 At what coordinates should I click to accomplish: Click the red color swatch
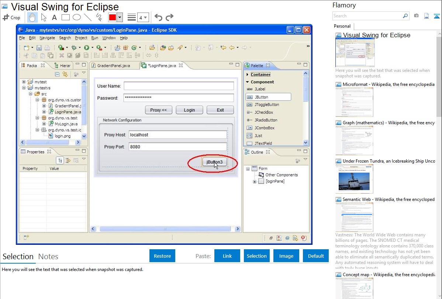[113, 17]
